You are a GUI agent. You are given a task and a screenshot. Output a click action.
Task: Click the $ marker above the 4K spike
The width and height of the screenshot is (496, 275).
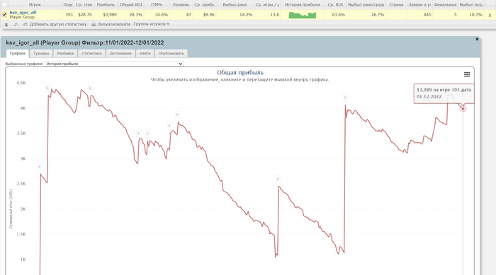click(345, 98)
